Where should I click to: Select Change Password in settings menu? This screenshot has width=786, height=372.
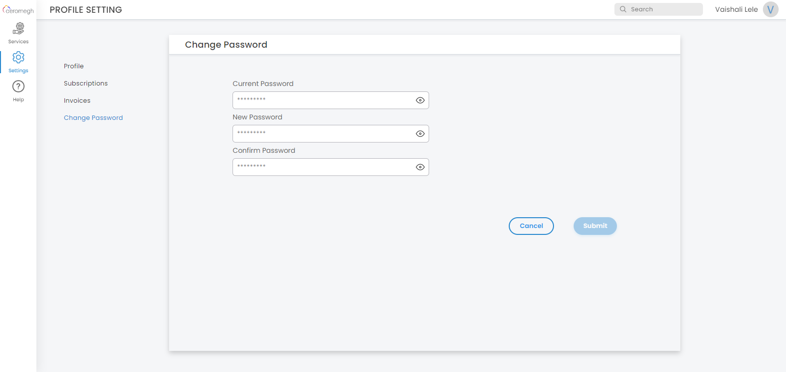click(x=93, y=118)
